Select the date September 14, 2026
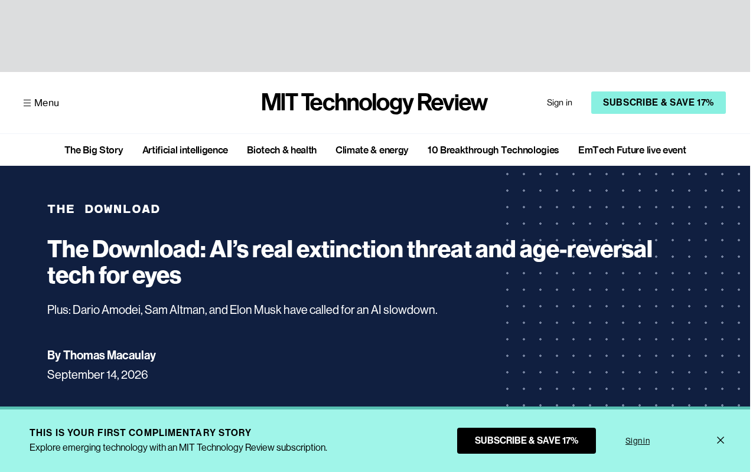This screenshot has height=472, width=756. 97,375
